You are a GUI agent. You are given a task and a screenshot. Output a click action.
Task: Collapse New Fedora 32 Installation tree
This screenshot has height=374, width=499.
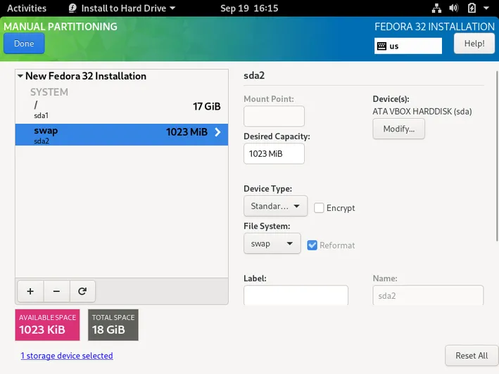tap(20, 76)
